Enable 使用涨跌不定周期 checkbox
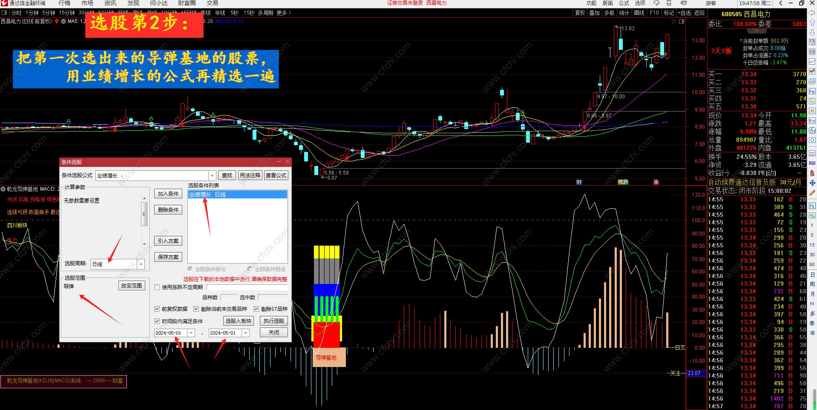 pyautogui.click(x=157, y=287)
